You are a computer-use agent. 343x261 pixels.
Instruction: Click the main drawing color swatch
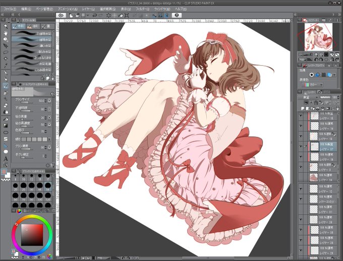tap(4, 172)
